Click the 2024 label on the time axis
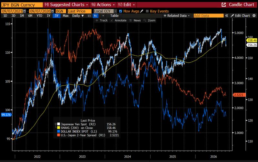The height and width of the screenshot is (162, 258). click(127, 157)
